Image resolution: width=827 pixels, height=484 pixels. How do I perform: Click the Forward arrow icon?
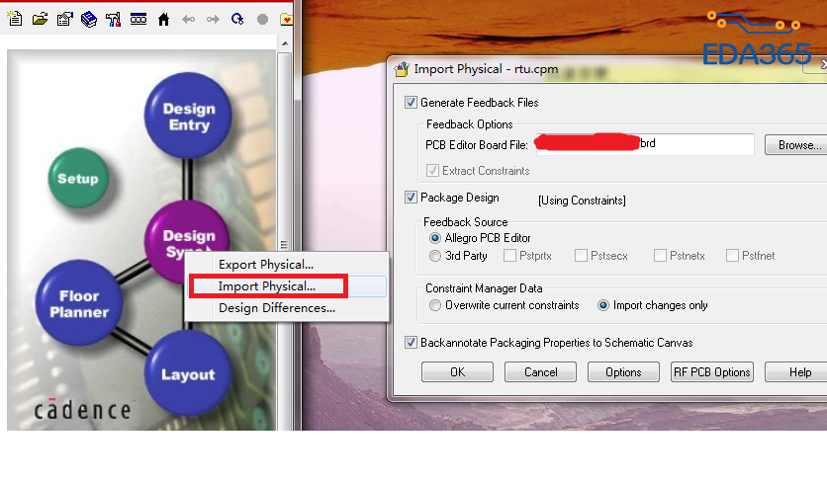coord(213,20)
